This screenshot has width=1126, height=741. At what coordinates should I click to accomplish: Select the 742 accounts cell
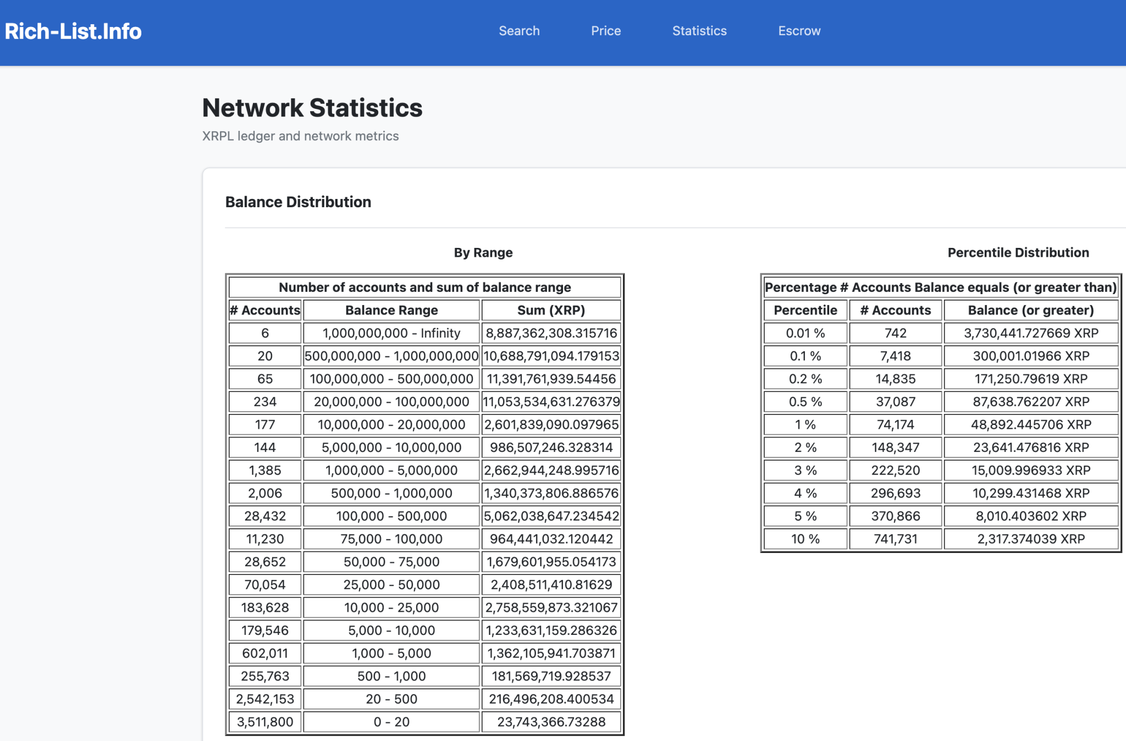895,333
